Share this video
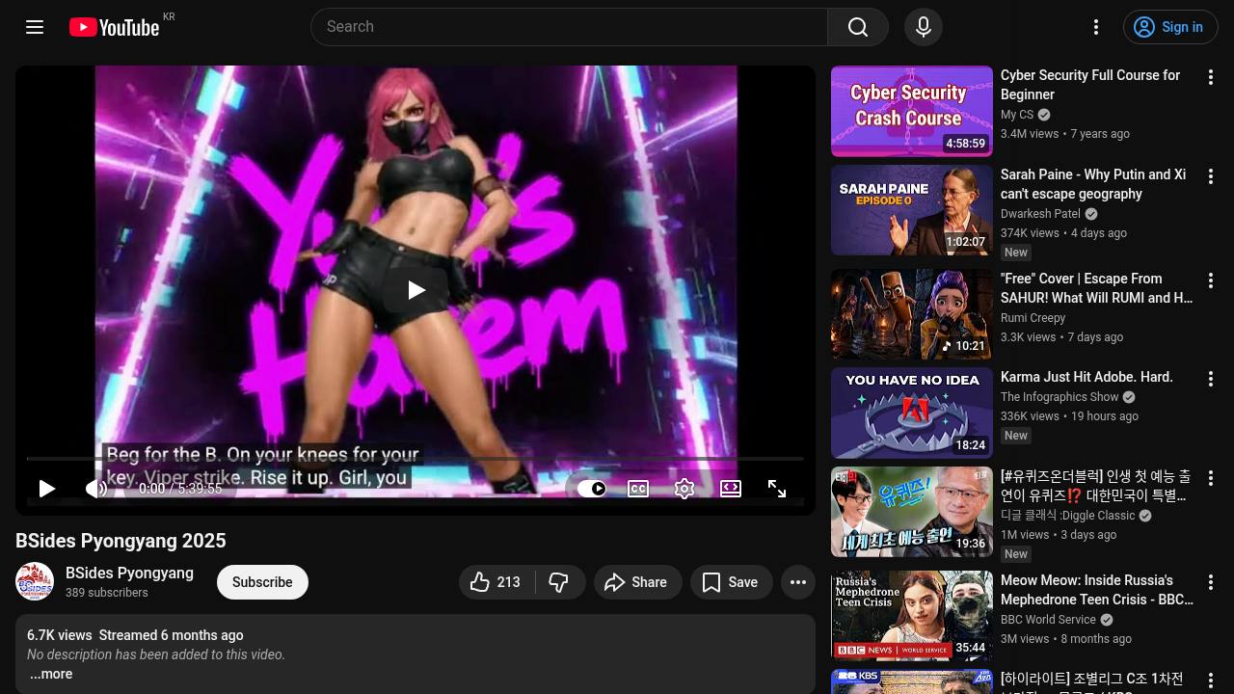This screenshot has height=694, width=1234. tap(637, 582)
